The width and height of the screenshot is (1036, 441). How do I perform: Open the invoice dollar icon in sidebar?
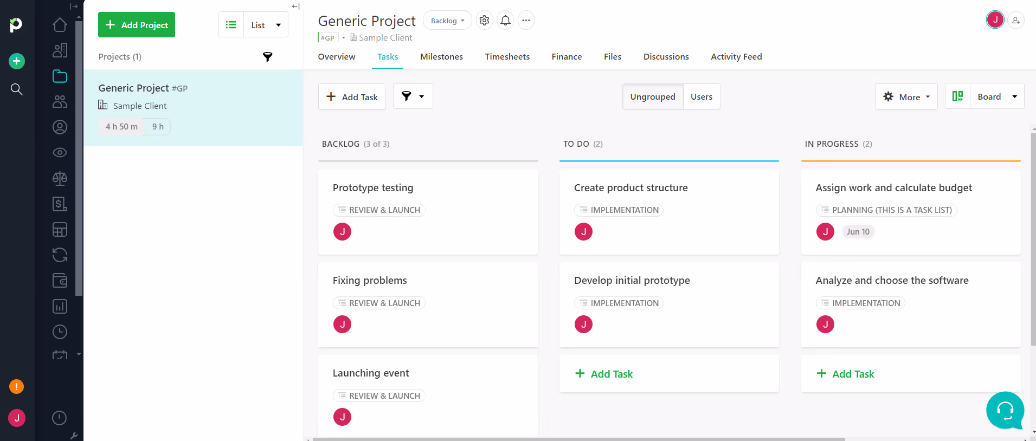[x=60, y=204]
